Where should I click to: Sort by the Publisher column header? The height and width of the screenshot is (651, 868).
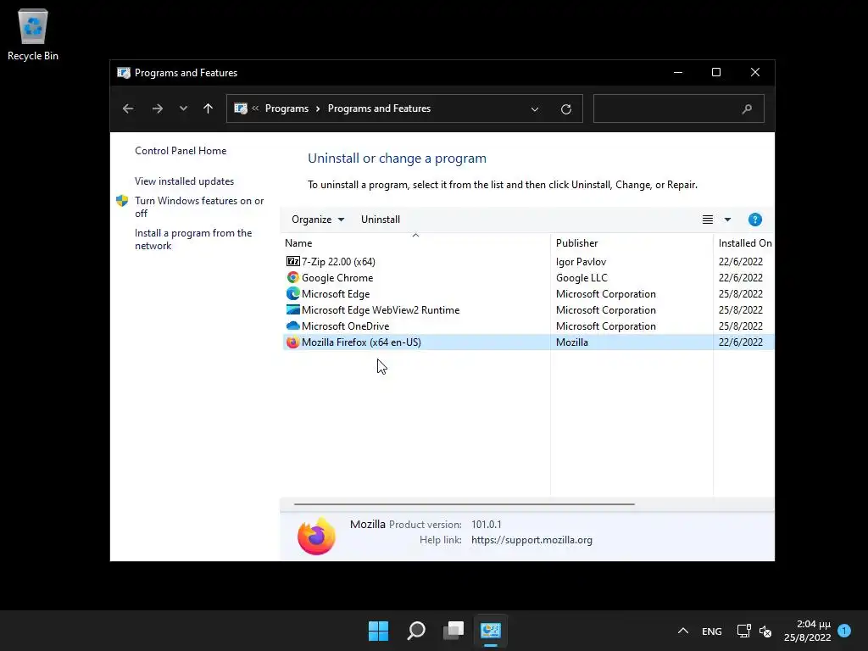[632, 243]
